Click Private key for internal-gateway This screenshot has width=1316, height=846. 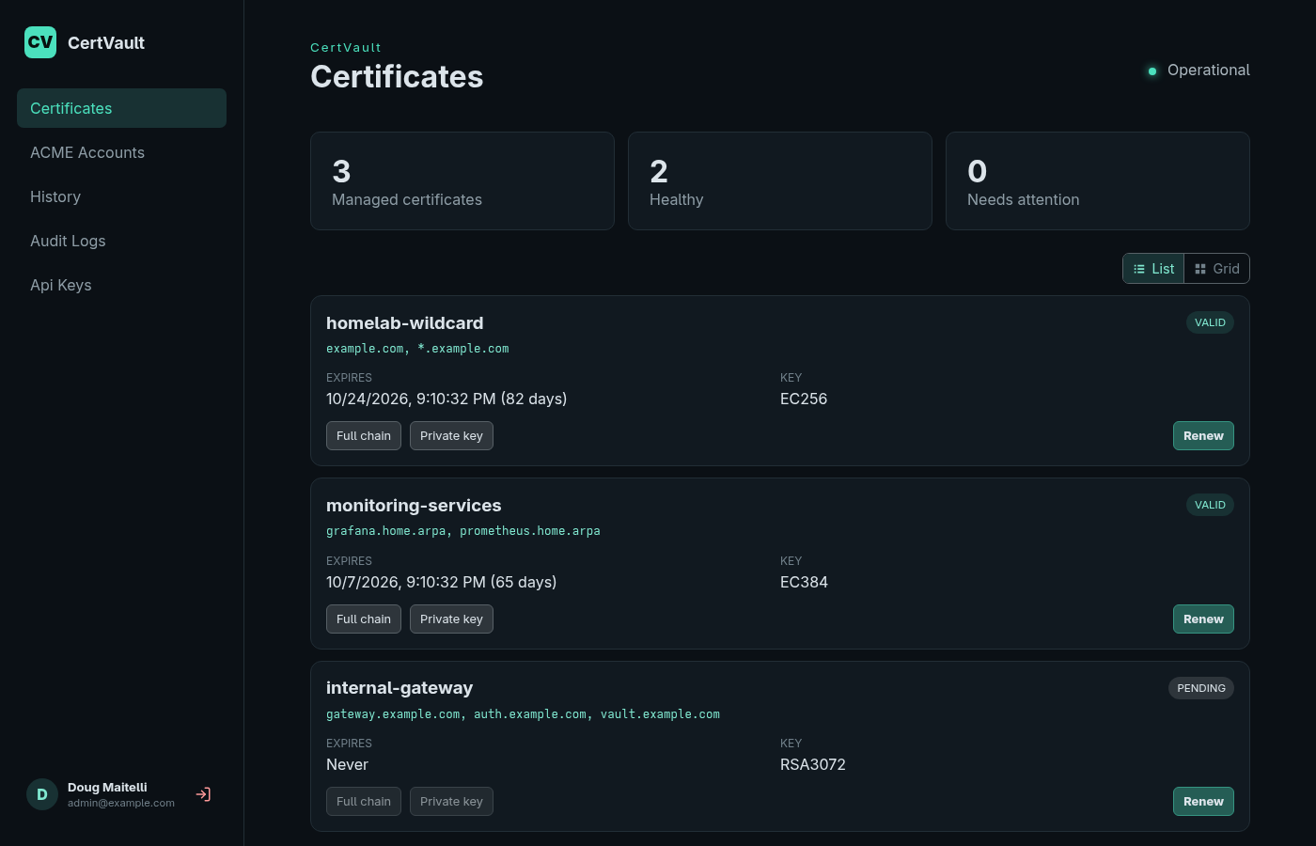[x=451, y=802]
